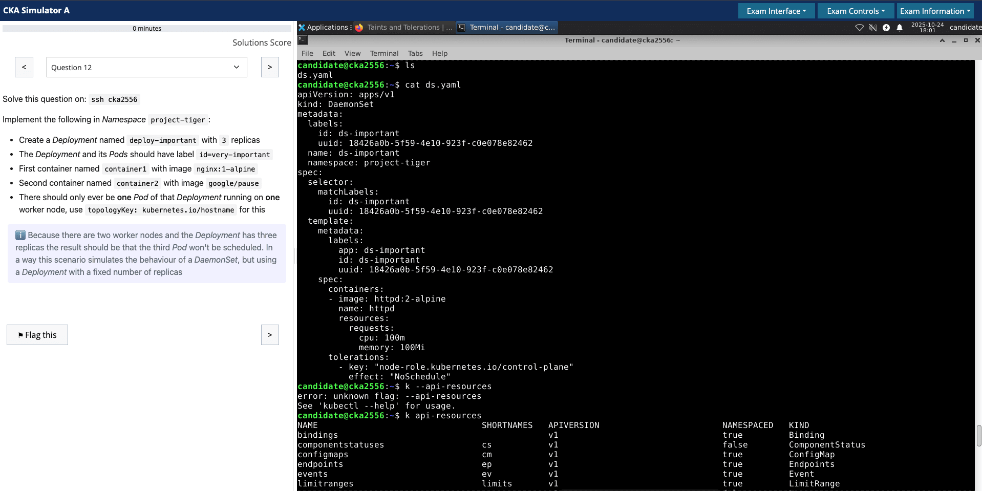The height and width of the screenshot is (491, 982).
Task: Expand the Exam Controls dropdown
Action: click(x=856, y=11)
